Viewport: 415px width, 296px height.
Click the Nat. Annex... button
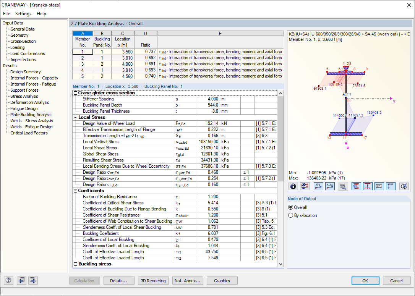(x=188, y=281)
